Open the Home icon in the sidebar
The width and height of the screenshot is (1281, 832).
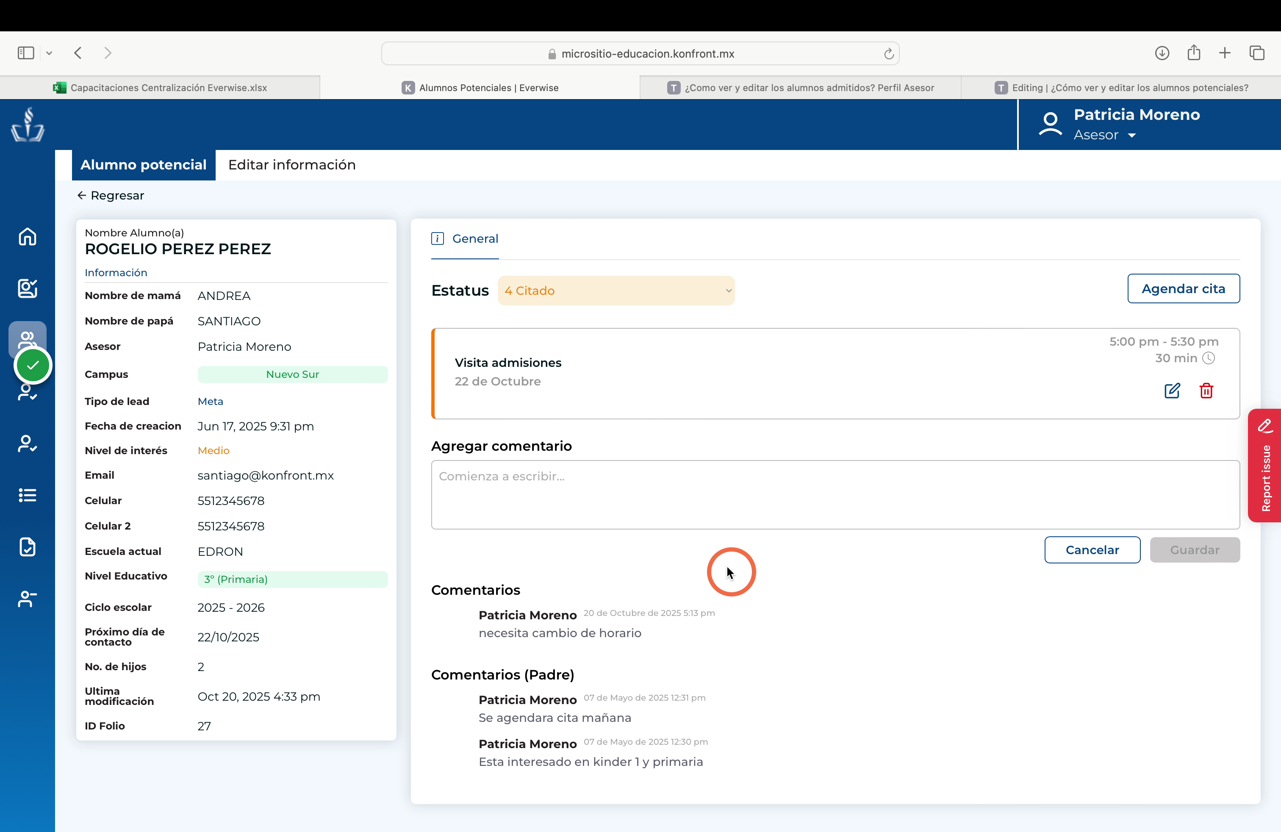tap(28, 236)
